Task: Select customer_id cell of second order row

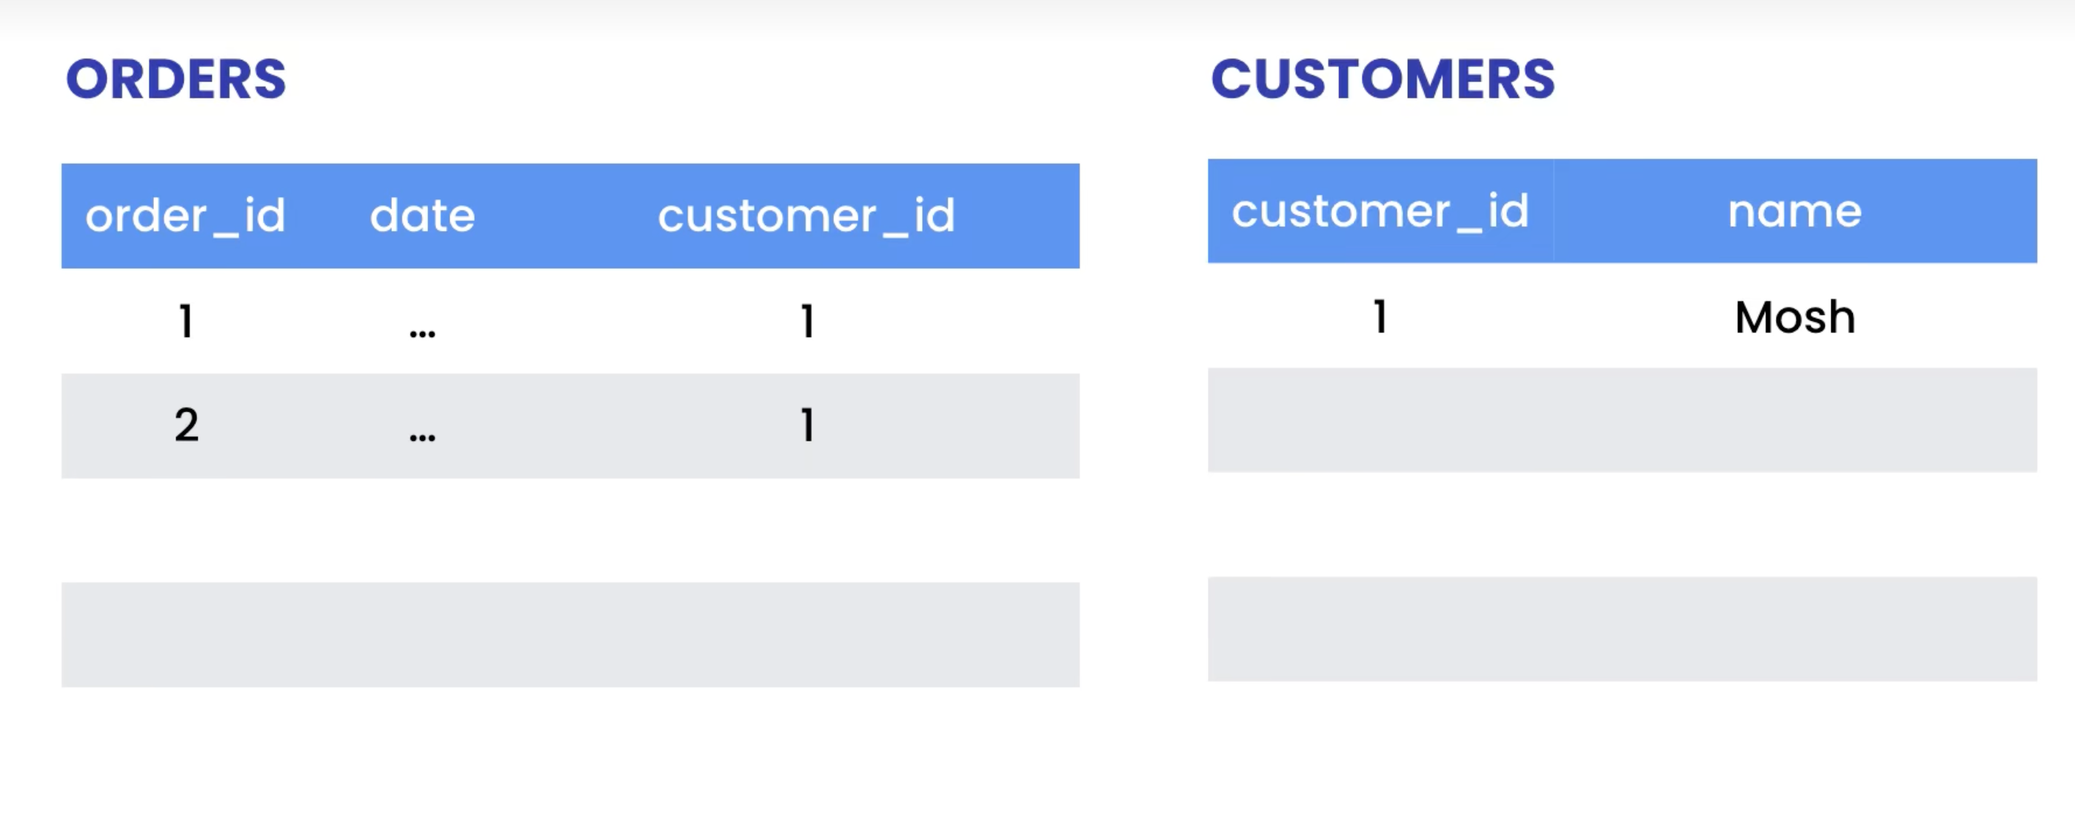Action: coord(807,425)
